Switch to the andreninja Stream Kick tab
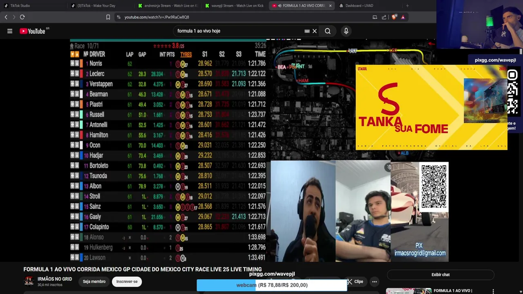523x294 pixels. 168,6
